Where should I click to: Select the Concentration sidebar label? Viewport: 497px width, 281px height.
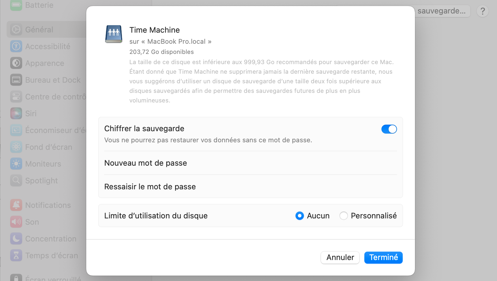click(51, 239)
